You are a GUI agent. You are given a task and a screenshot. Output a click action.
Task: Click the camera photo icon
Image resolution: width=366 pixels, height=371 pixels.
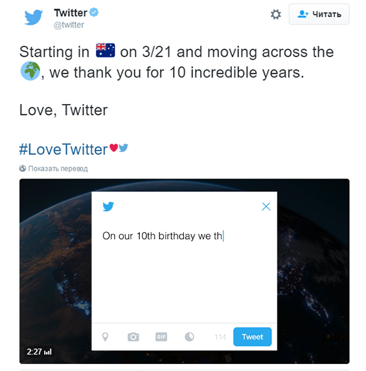[133, 337]
